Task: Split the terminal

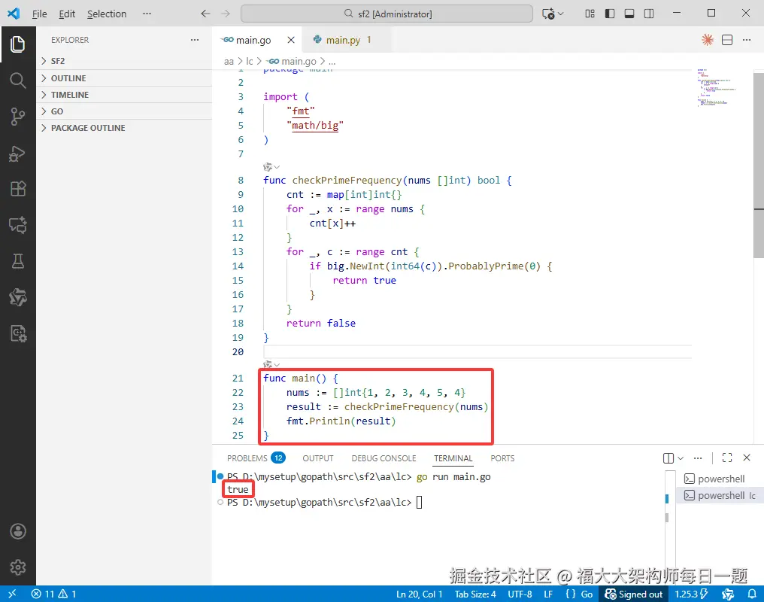Action: [668, 458]
